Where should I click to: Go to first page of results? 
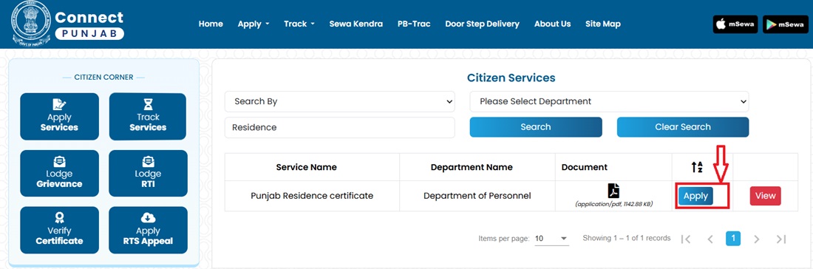click(x=686, y=239)
